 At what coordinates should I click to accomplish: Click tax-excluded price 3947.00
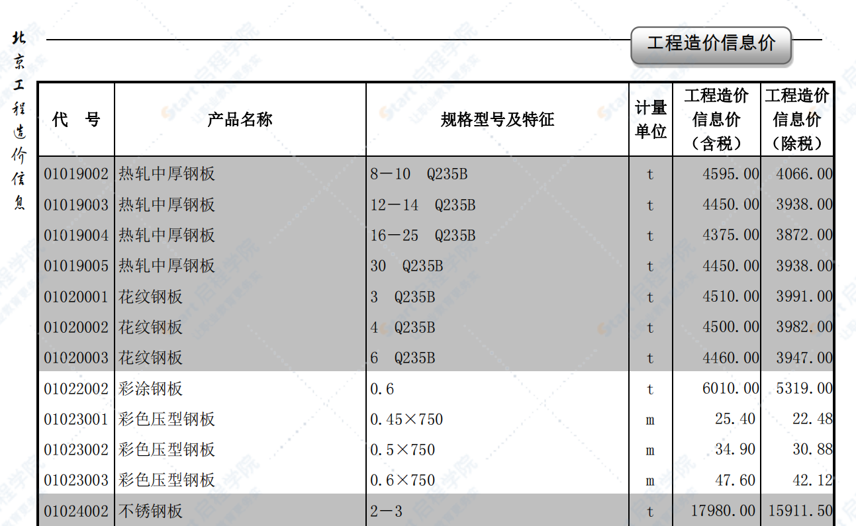804,358
